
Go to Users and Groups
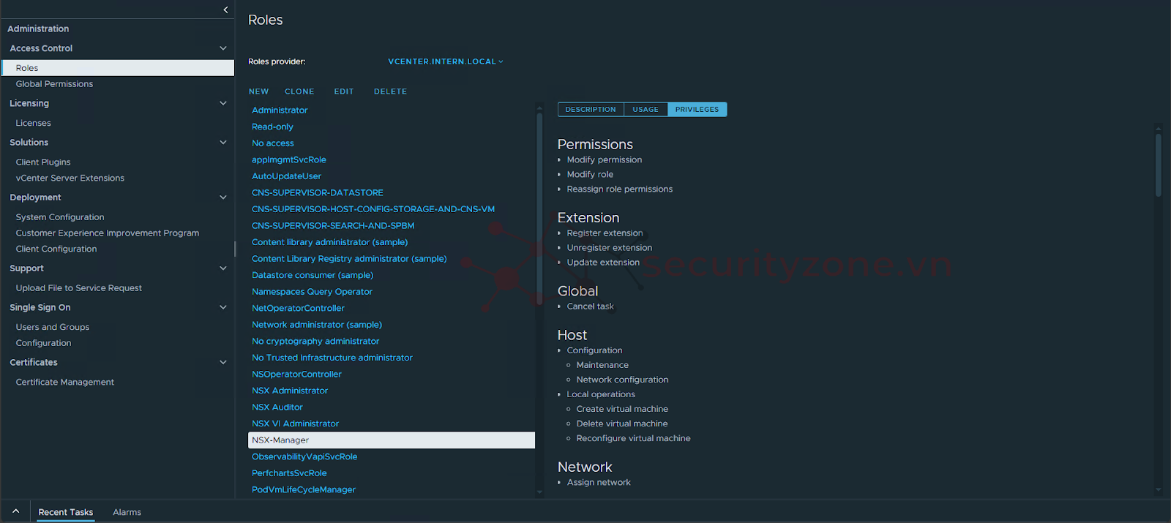pos(53,327)
